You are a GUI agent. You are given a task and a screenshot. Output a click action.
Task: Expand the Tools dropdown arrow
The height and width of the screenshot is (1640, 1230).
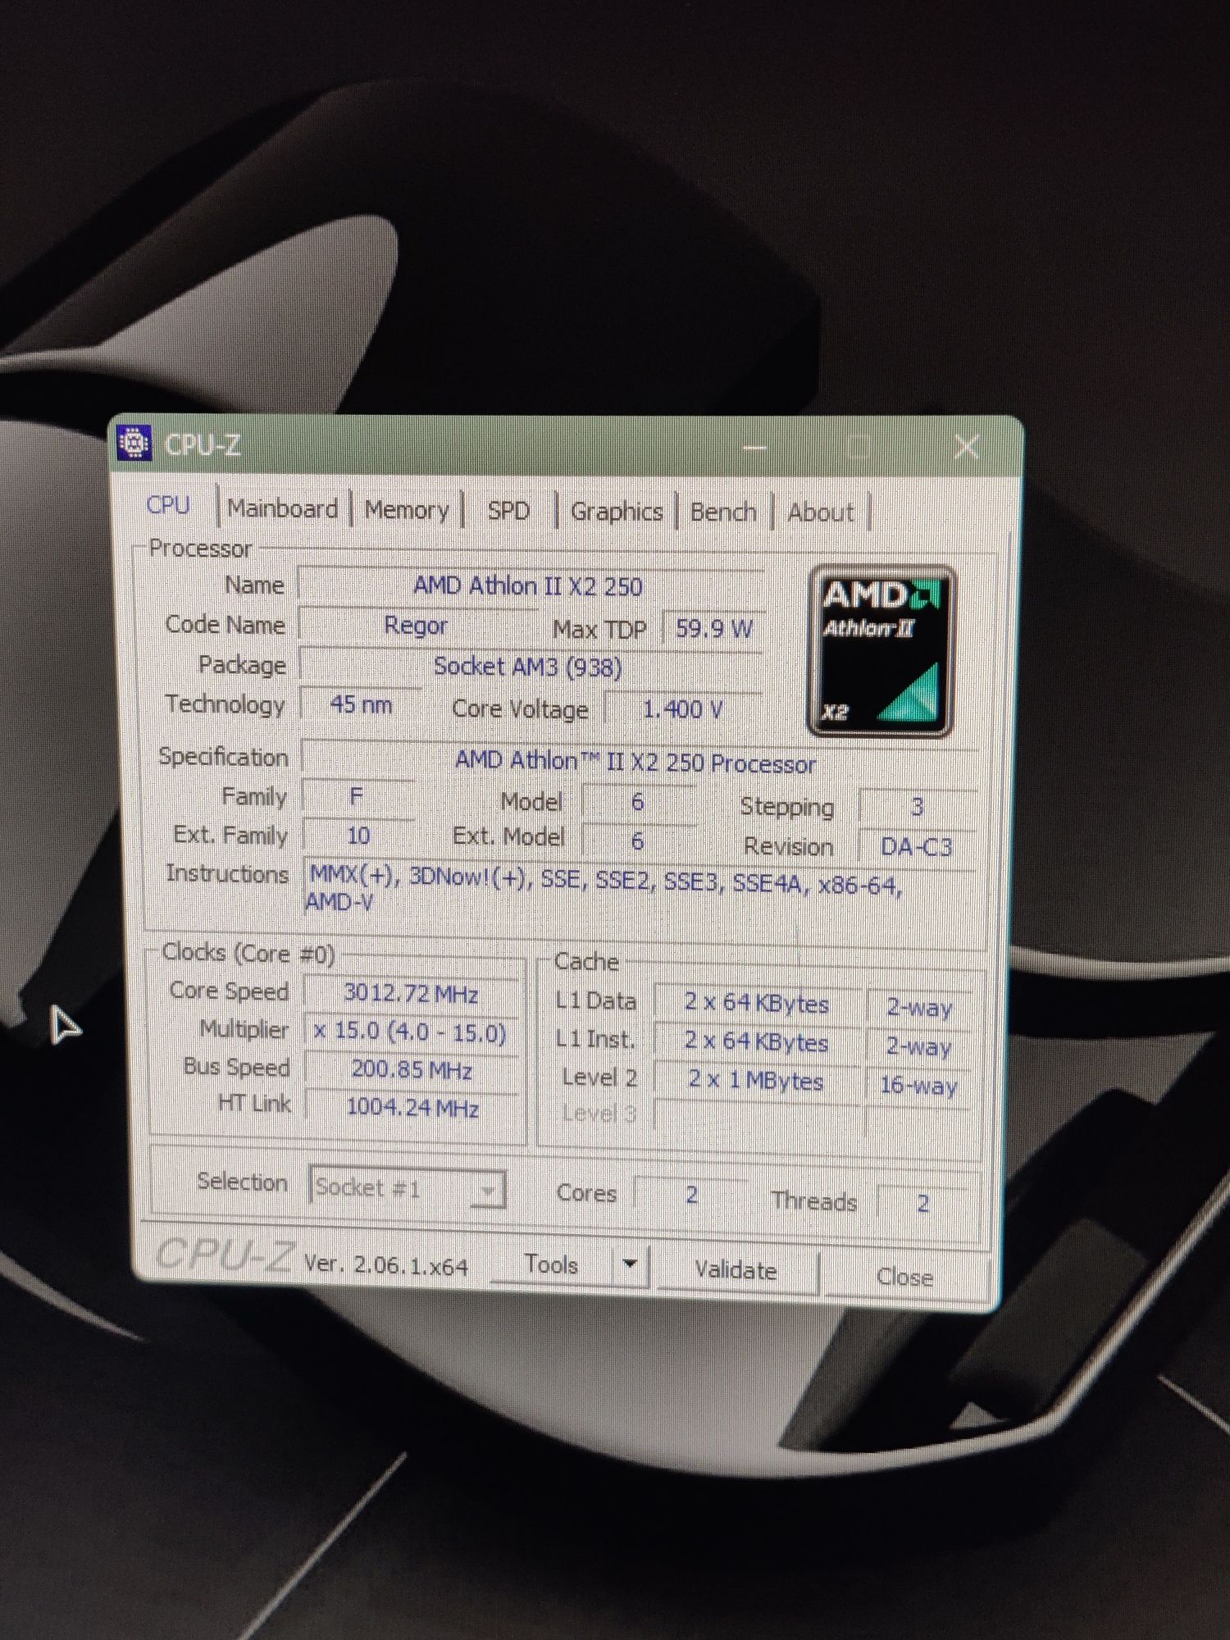(x=630, y=1264)
